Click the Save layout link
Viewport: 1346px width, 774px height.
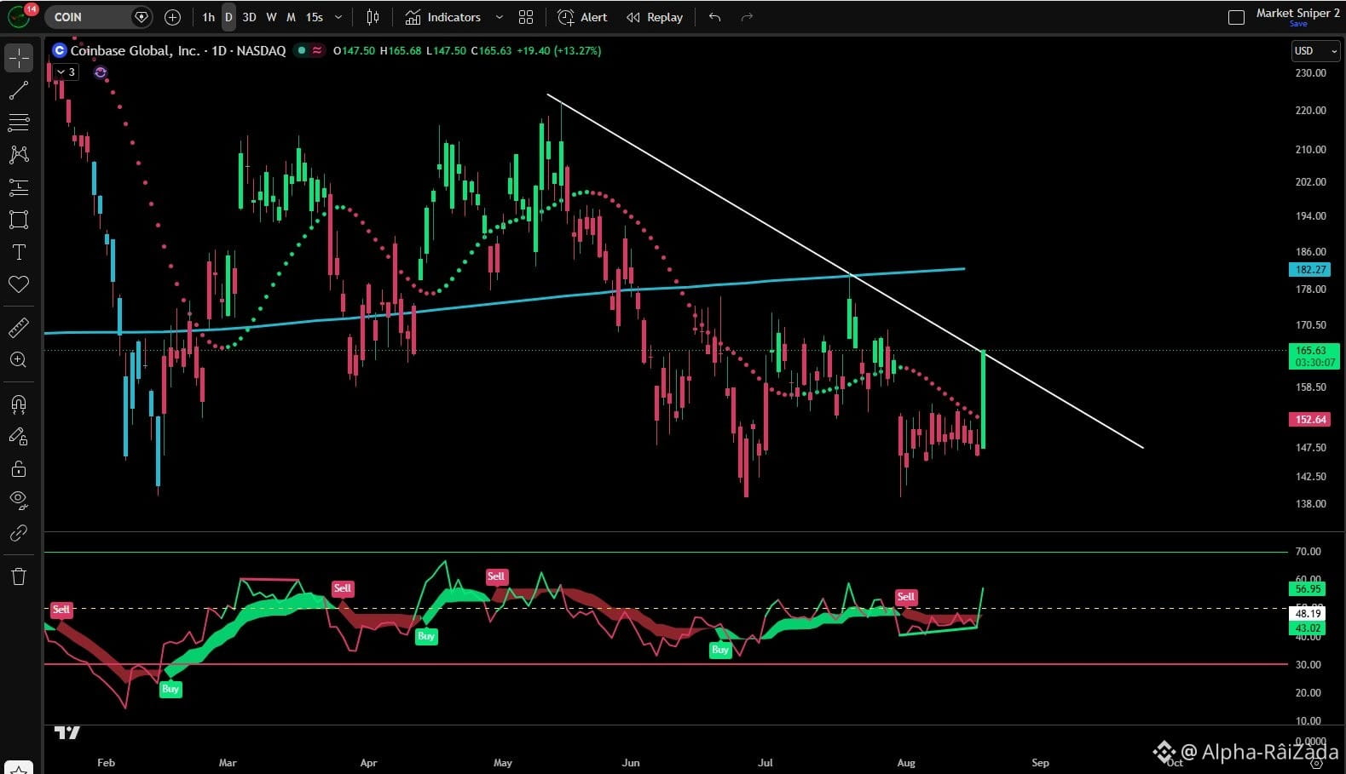[1298, 24]
